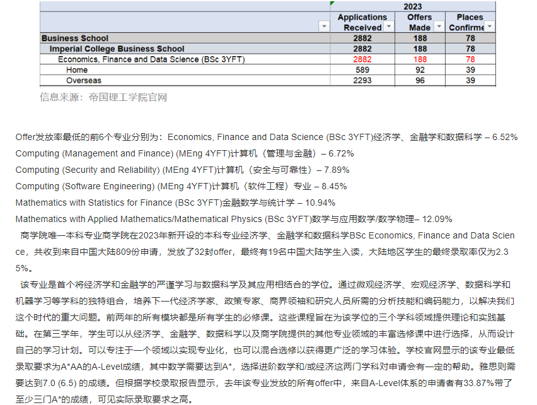
Task: Select the Imperial College Business School offers cell 188
Action: (420, 49)
